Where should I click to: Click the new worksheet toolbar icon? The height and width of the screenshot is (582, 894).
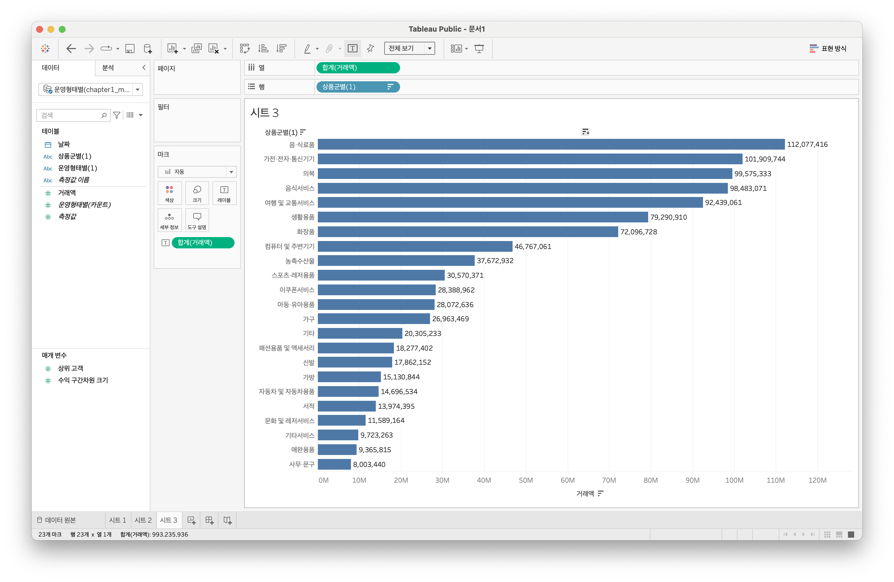pyautogui.click(x=172, y=49)
